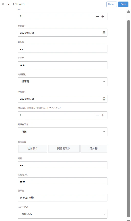Click the 作成日 date field
This screenshot has height=221, width=131.
[62, 99]
